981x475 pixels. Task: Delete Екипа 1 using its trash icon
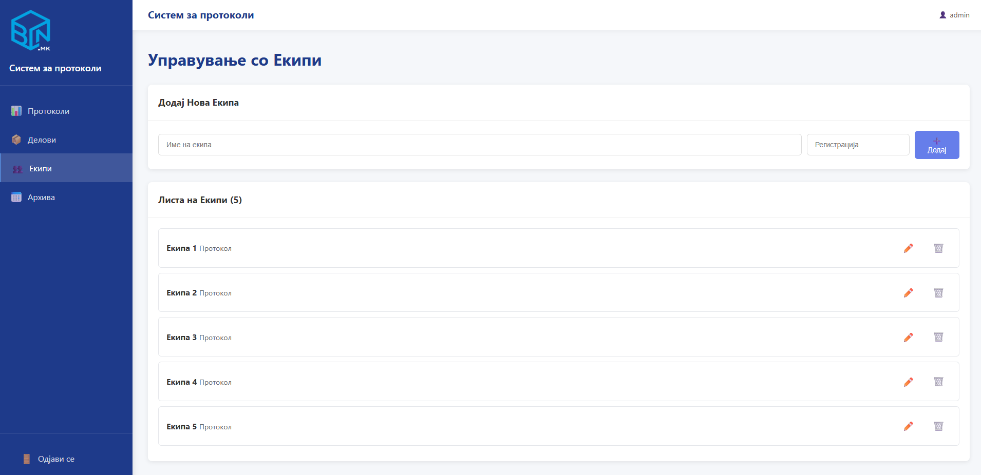[938, 248]
